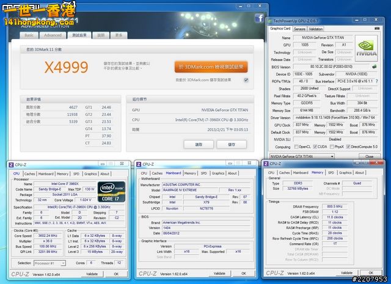Click the Facebook icon in 3DMark header
Screen dimensions: 391x284
click(259, 18)
